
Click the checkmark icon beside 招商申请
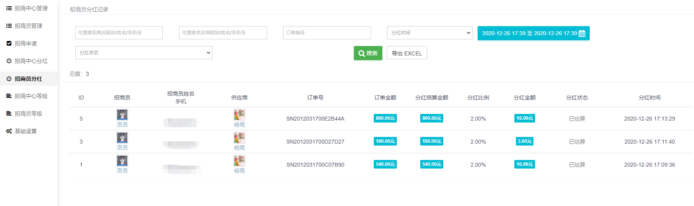pos(9,43)
